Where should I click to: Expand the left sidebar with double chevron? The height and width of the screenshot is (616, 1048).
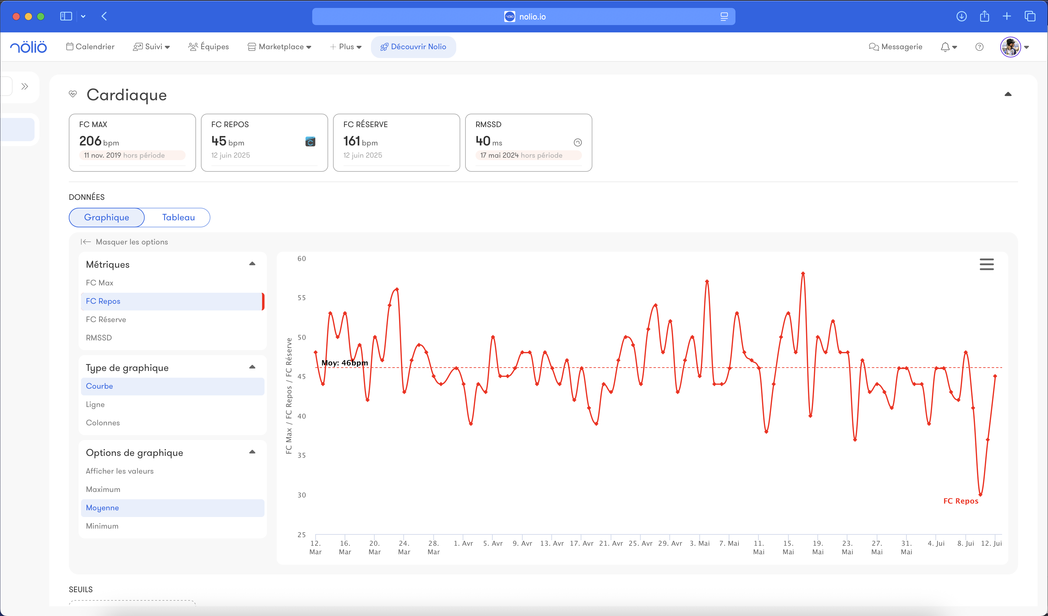tap(24, 86)
